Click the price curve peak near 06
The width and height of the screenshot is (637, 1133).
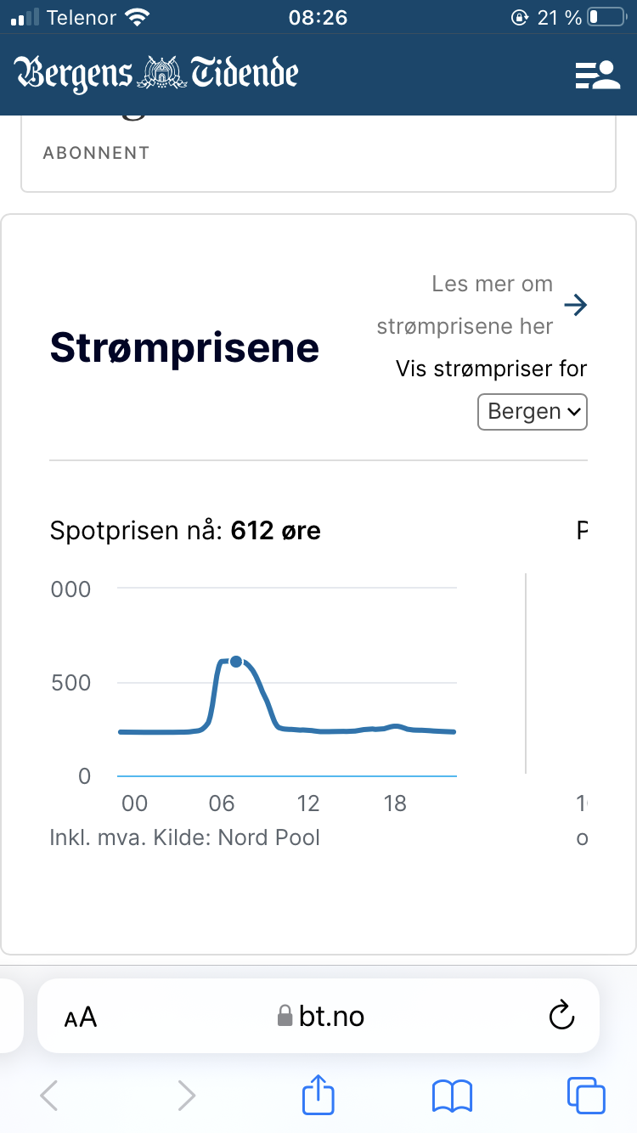coord(223,662)
